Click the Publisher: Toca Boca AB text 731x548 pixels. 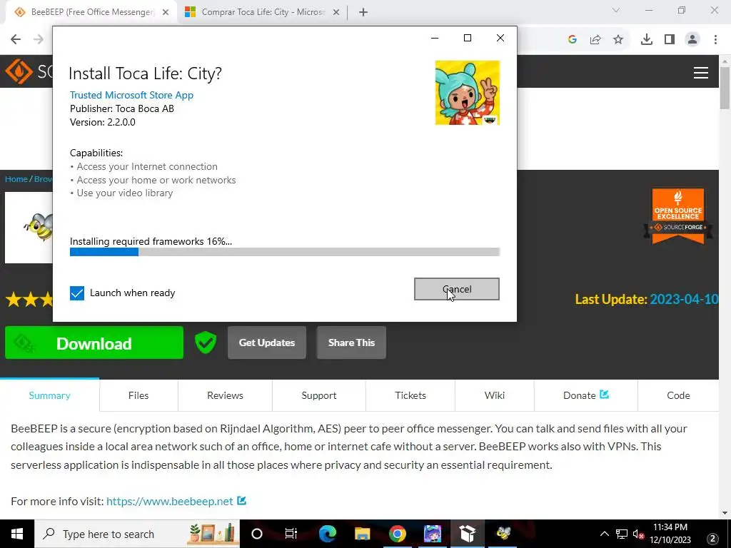122,109
